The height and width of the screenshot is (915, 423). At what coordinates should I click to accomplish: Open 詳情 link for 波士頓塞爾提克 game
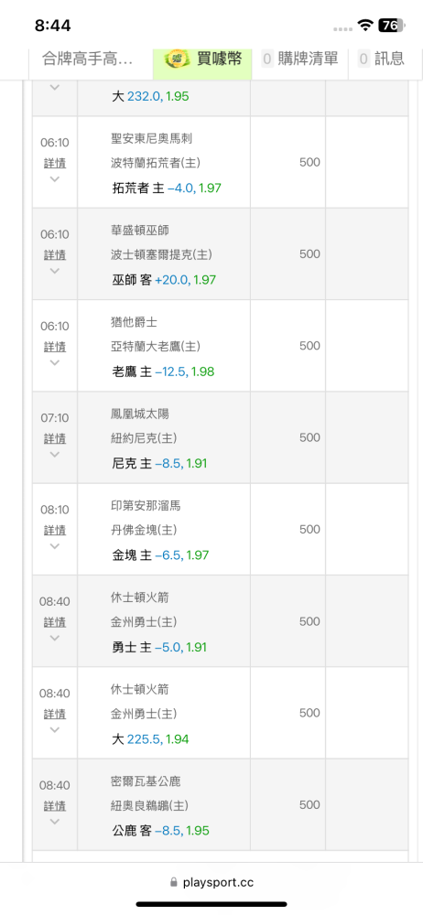[55, 255]
